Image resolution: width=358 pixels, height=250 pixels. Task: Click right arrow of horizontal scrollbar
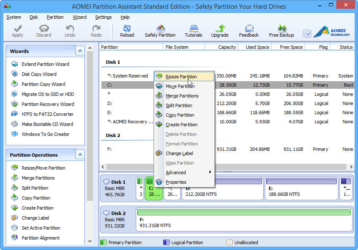(x=351, y=167)
